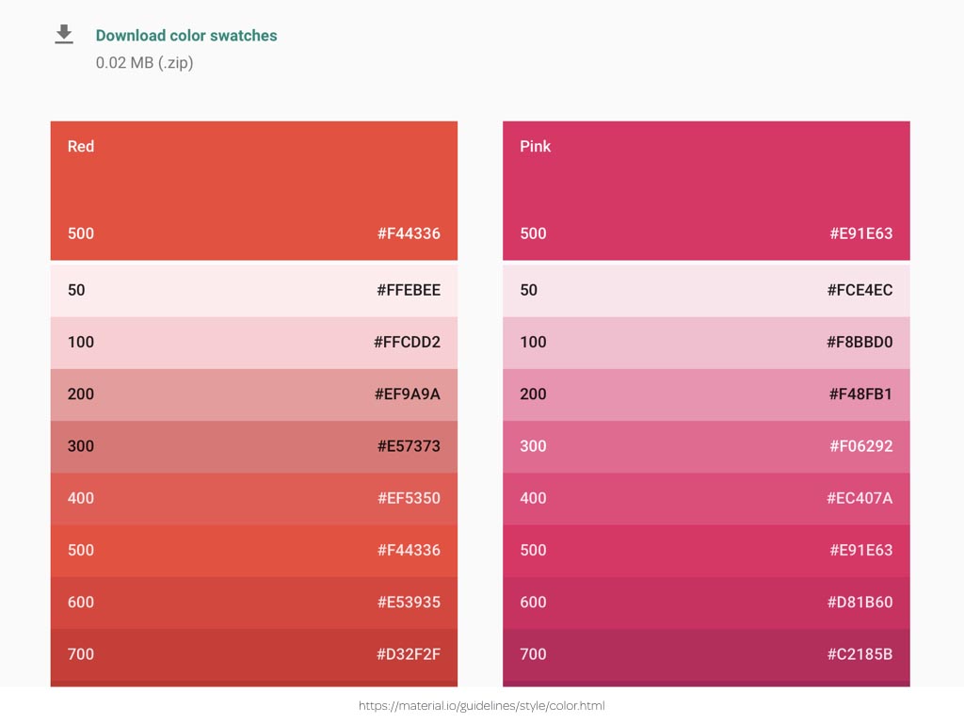Select the Pink 500 header swatch
This screenshot has height=723, width=964.
point(706,190)
